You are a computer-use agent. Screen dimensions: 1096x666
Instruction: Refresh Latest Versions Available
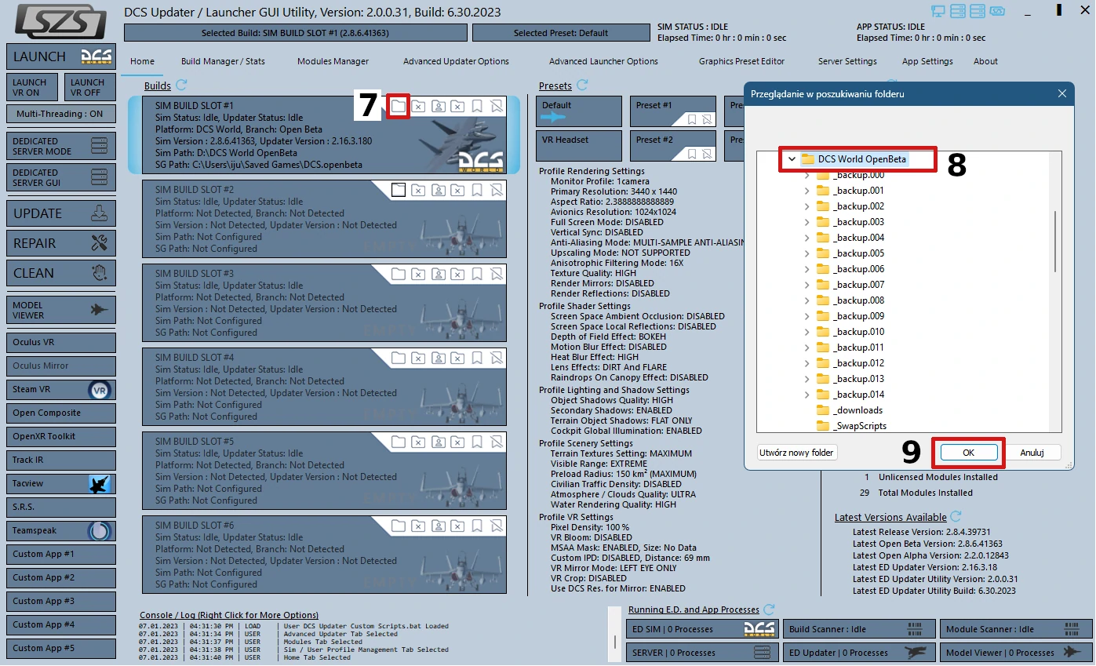956,517
